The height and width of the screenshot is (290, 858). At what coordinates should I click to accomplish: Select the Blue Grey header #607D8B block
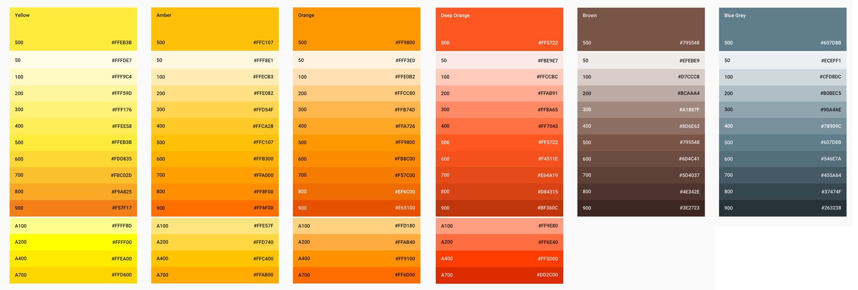click(x=783, y=29)
